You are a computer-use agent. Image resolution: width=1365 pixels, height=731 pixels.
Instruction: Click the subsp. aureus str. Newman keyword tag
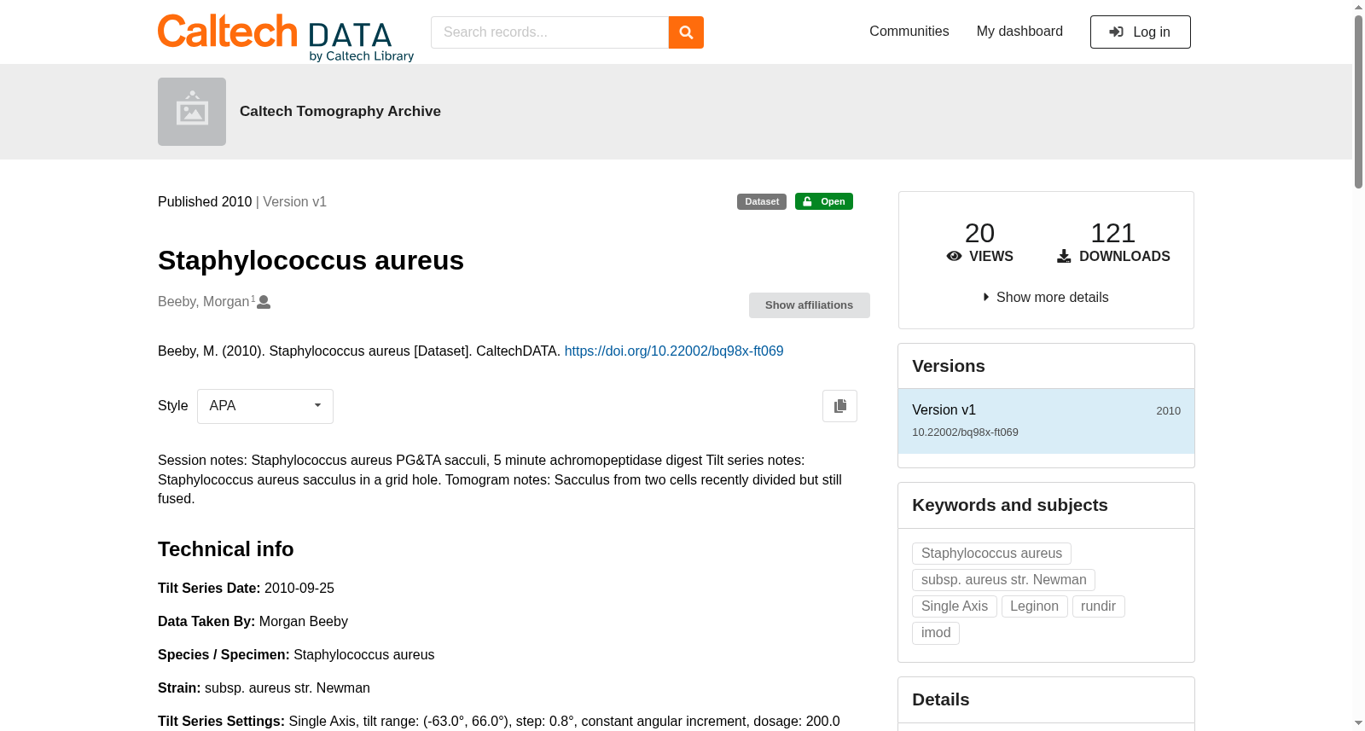(x=1003, y=580)
